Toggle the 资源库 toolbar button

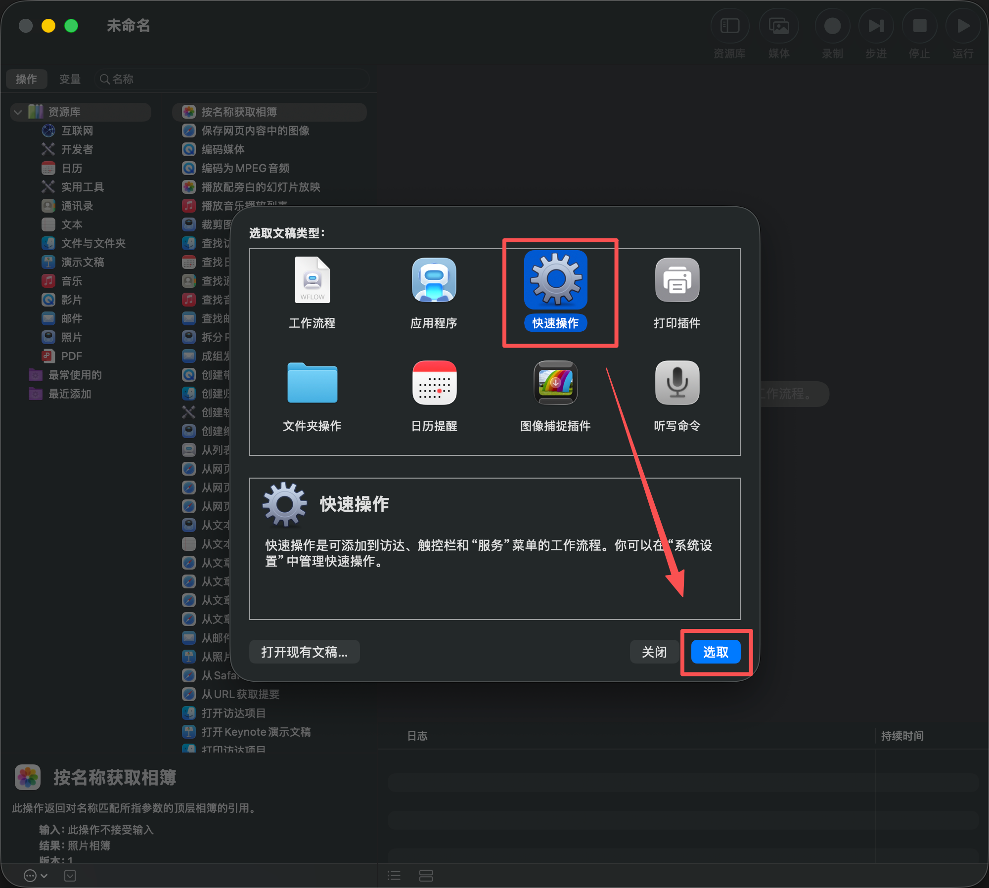729,26
